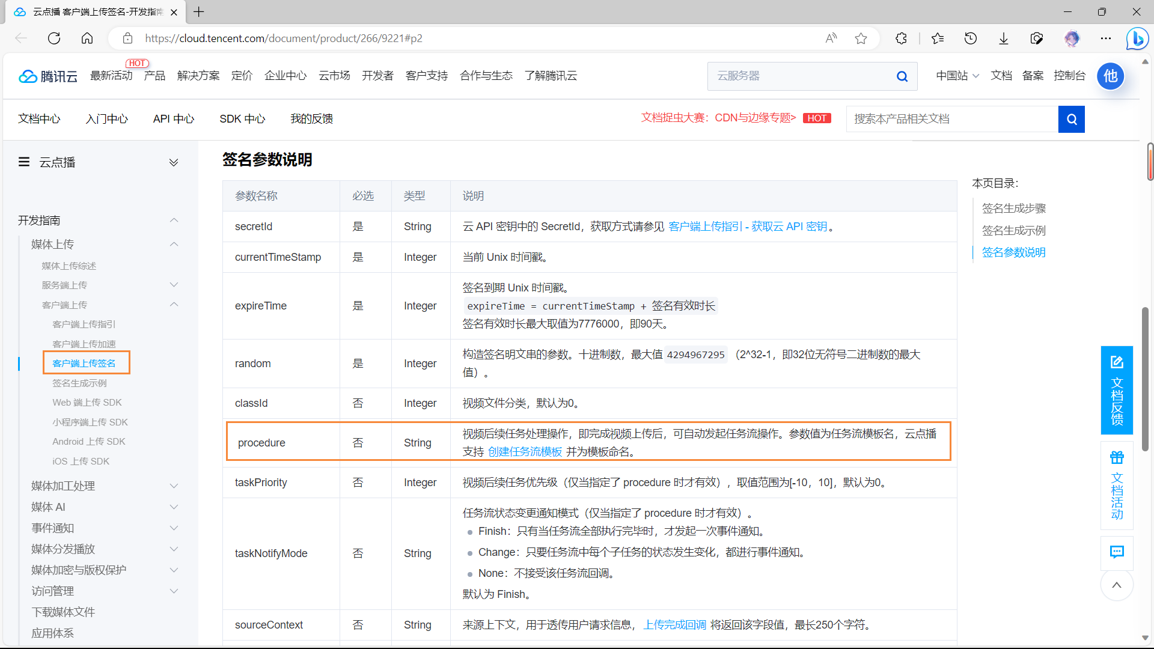This screenshot has height=649, width=1154.
Task: Expand the 服务端上传 tree section
Action: (174, 285)
